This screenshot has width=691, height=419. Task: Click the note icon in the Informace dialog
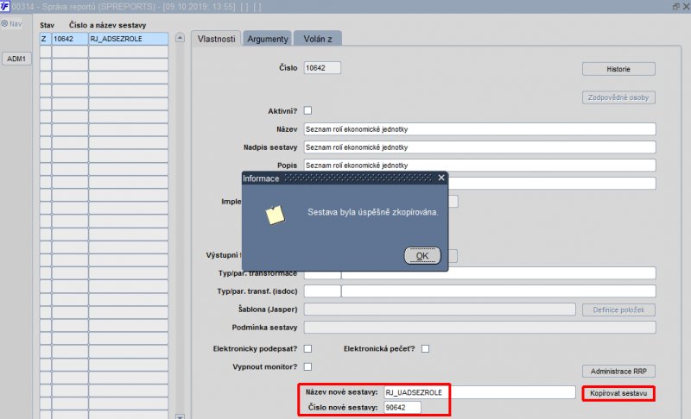(x=275, y=215)
